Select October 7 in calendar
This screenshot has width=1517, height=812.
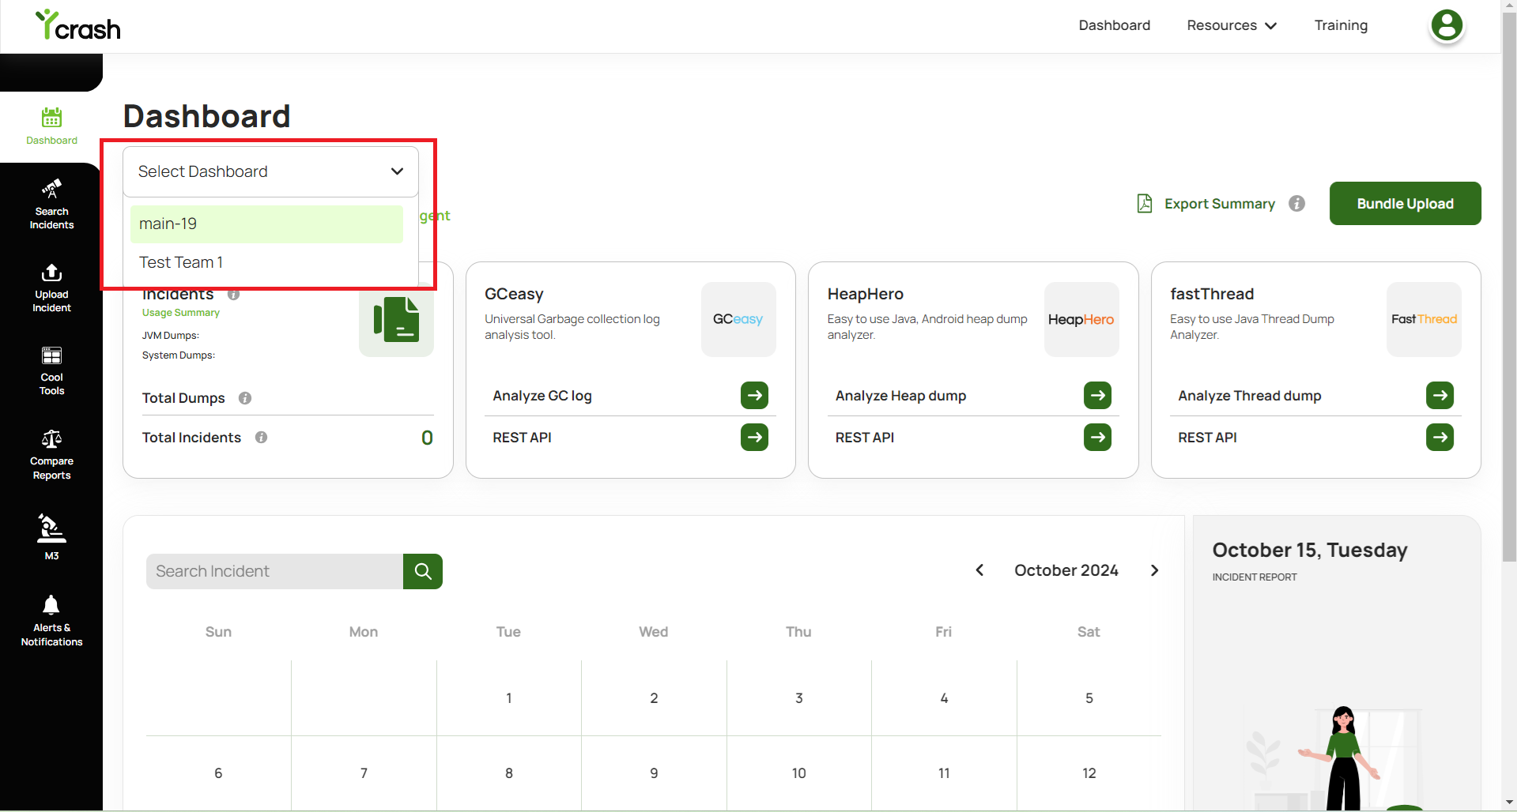(x=364, y=773)
